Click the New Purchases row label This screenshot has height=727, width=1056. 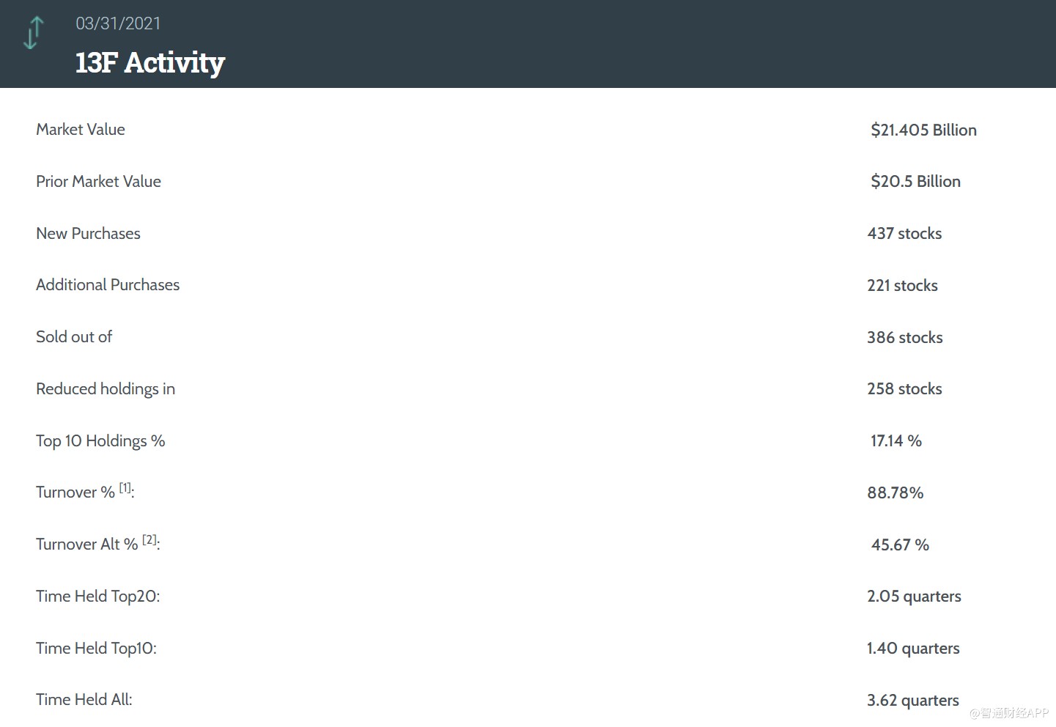[x=88, y=234]
